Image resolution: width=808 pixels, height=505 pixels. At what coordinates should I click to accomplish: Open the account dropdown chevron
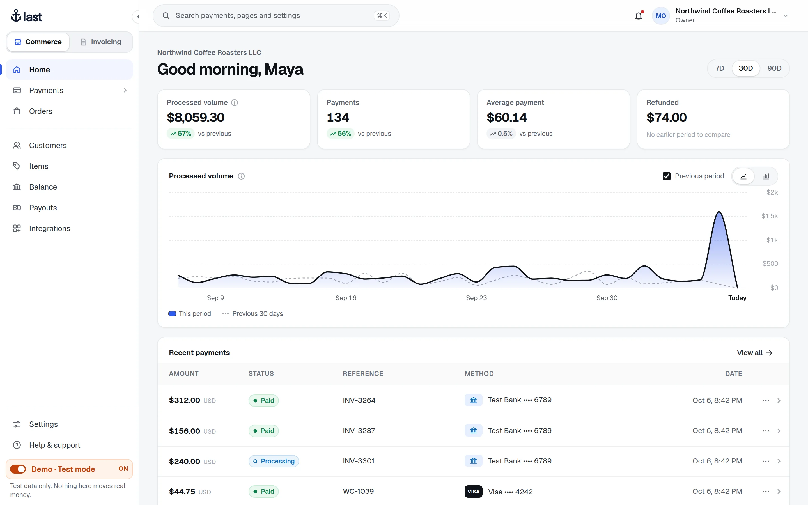(x=785, y=16)
